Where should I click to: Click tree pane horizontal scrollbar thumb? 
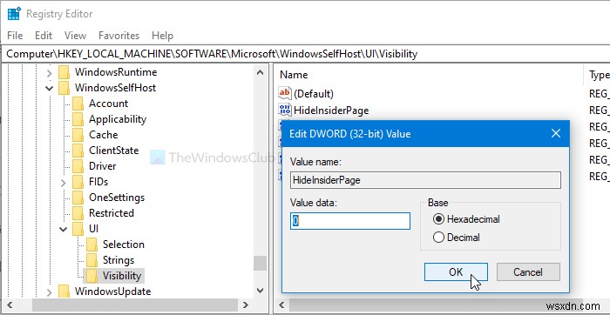pyautogui.click(x=134, y=305)
